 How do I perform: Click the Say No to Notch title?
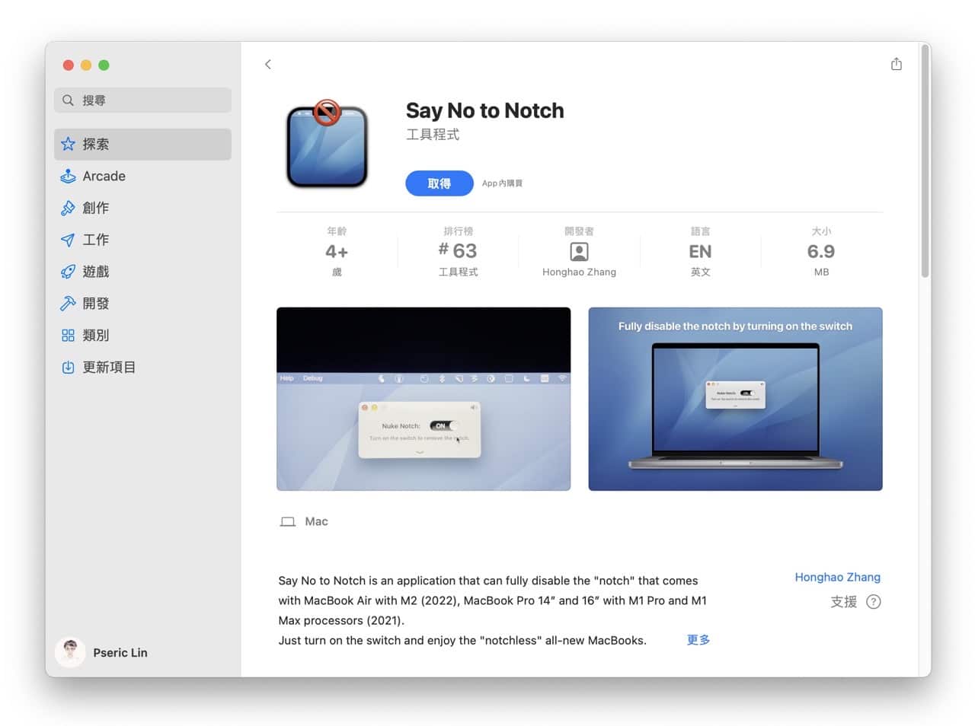(x=485, y=110)
